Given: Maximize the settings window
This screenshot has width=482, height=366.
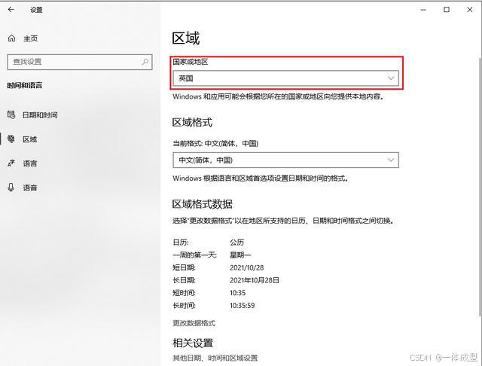Looking at the screenshot, I should point(447,10).
